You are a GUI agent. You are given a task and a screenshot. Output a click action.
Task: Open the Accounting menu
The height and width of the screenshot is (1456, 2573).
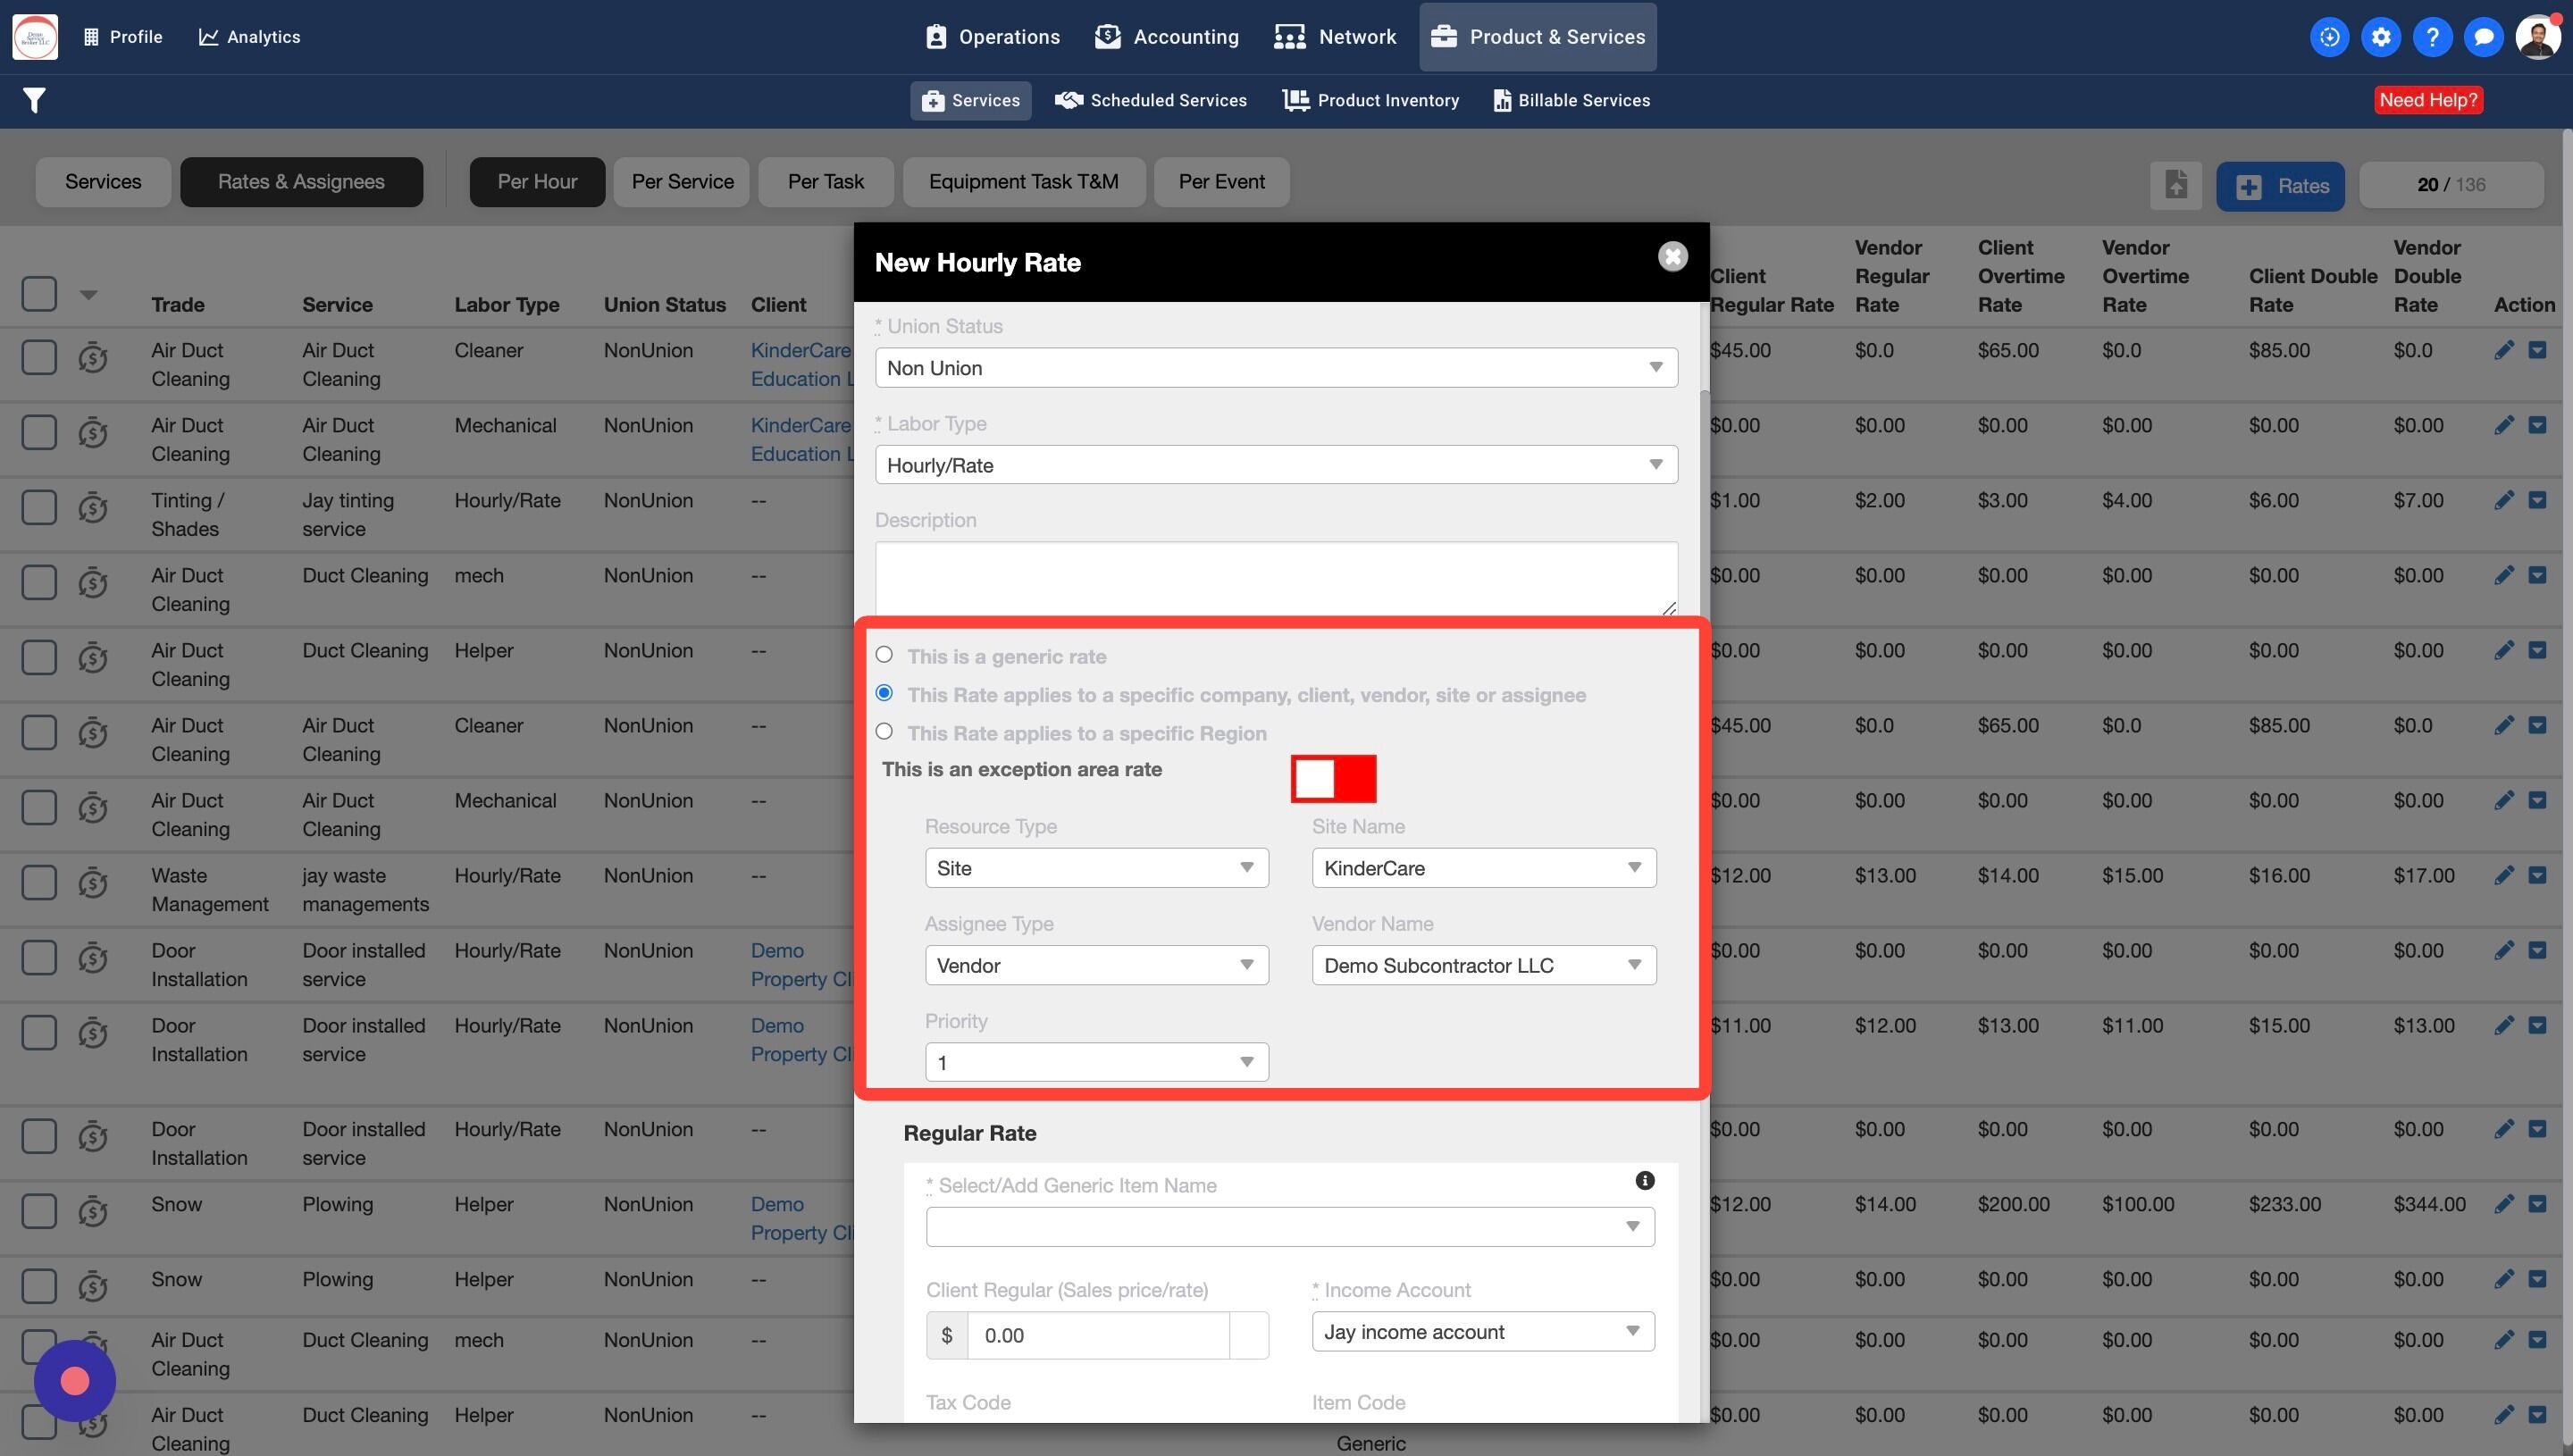click(1166, 37)
